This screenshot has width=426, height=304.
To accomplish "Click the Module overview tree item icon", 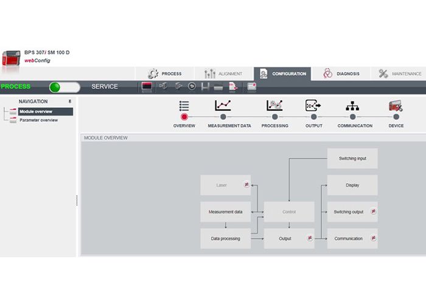I will (13, 111).
